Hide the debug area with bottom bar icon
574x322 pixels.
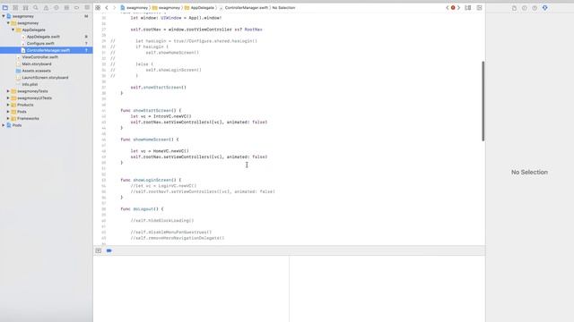pos(99,250)
